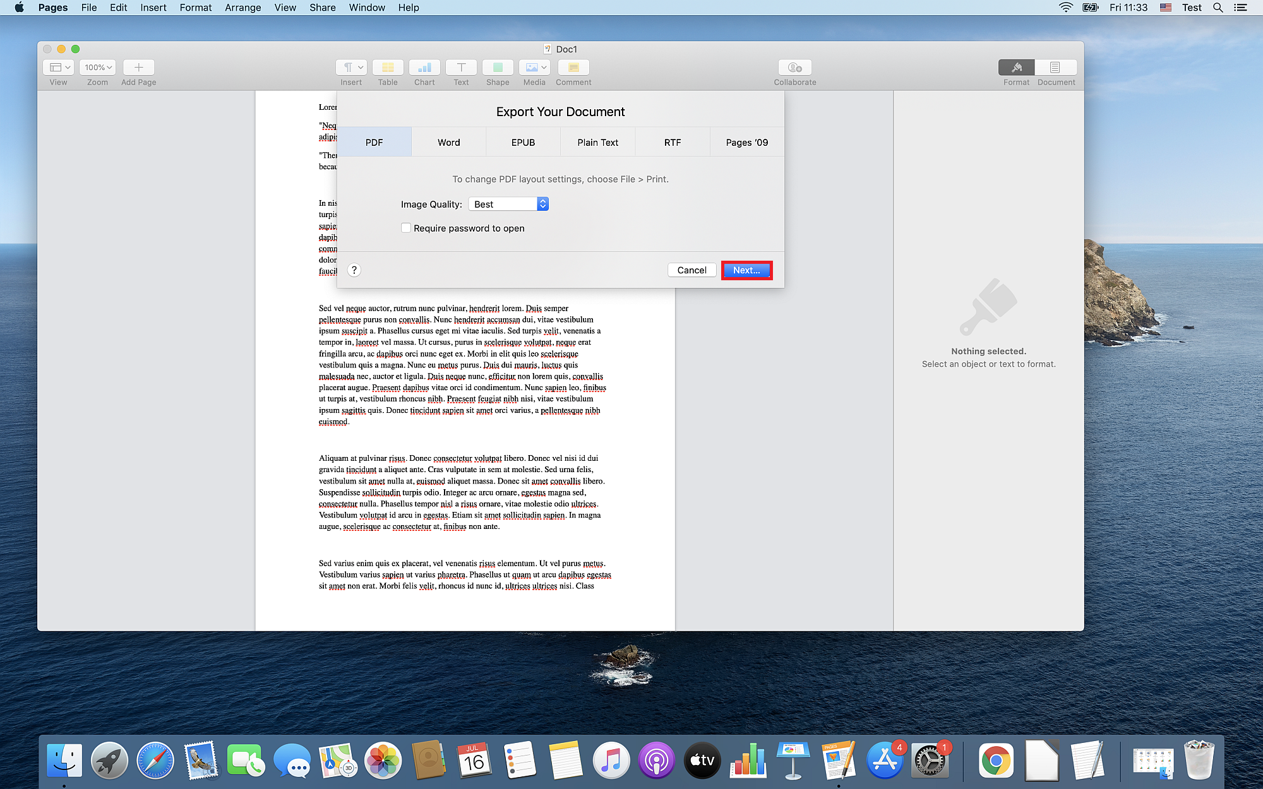Screen dimensions: 1263x789
Task: Click the Collaborate icon
Action: click(x=794, y=68)
